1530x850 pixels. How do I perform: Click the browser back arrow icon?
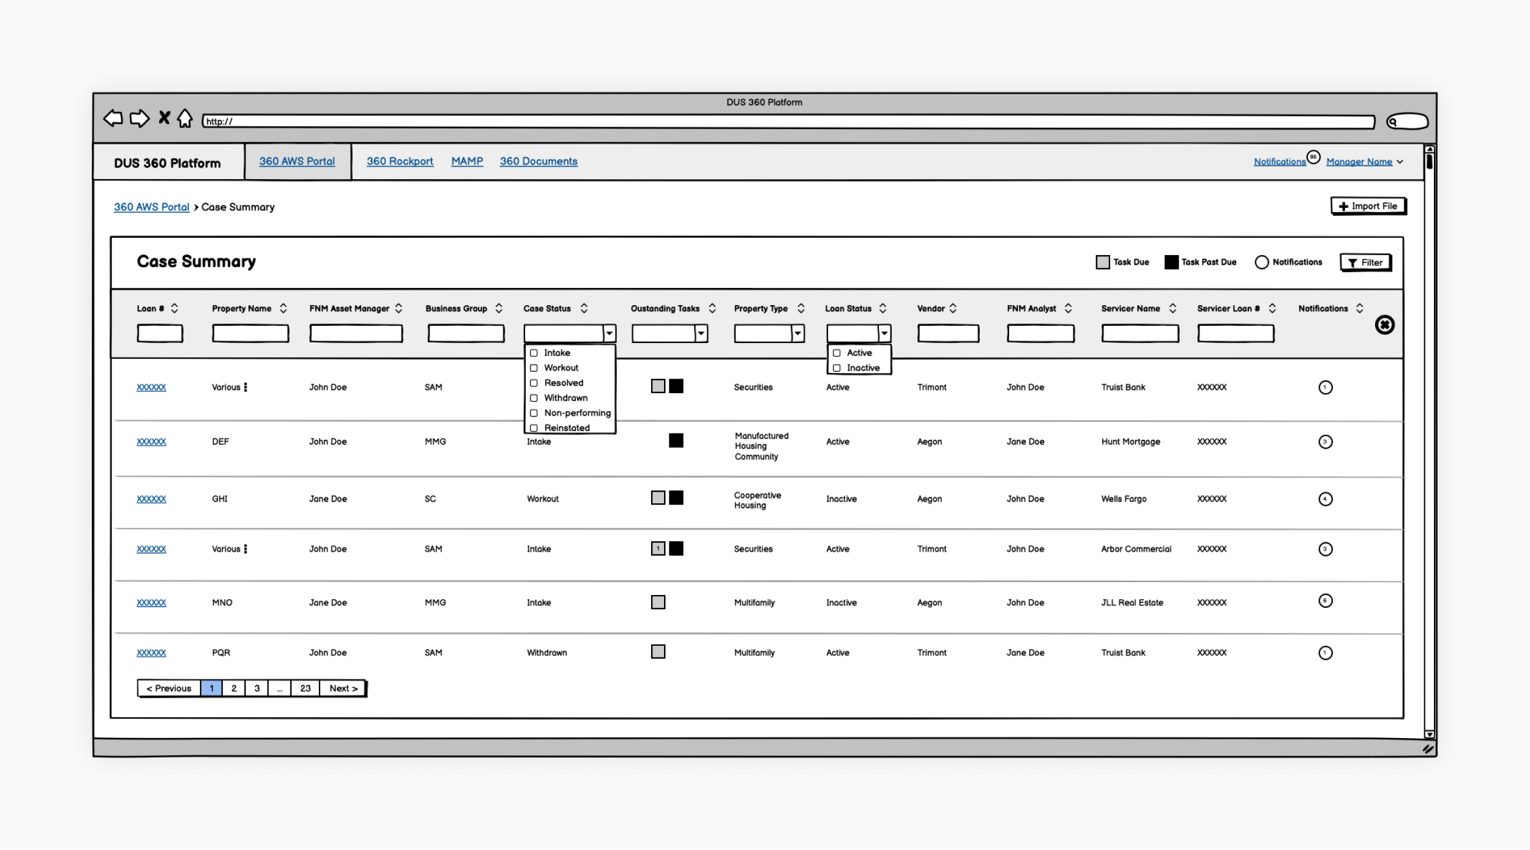tap(113, 118)
